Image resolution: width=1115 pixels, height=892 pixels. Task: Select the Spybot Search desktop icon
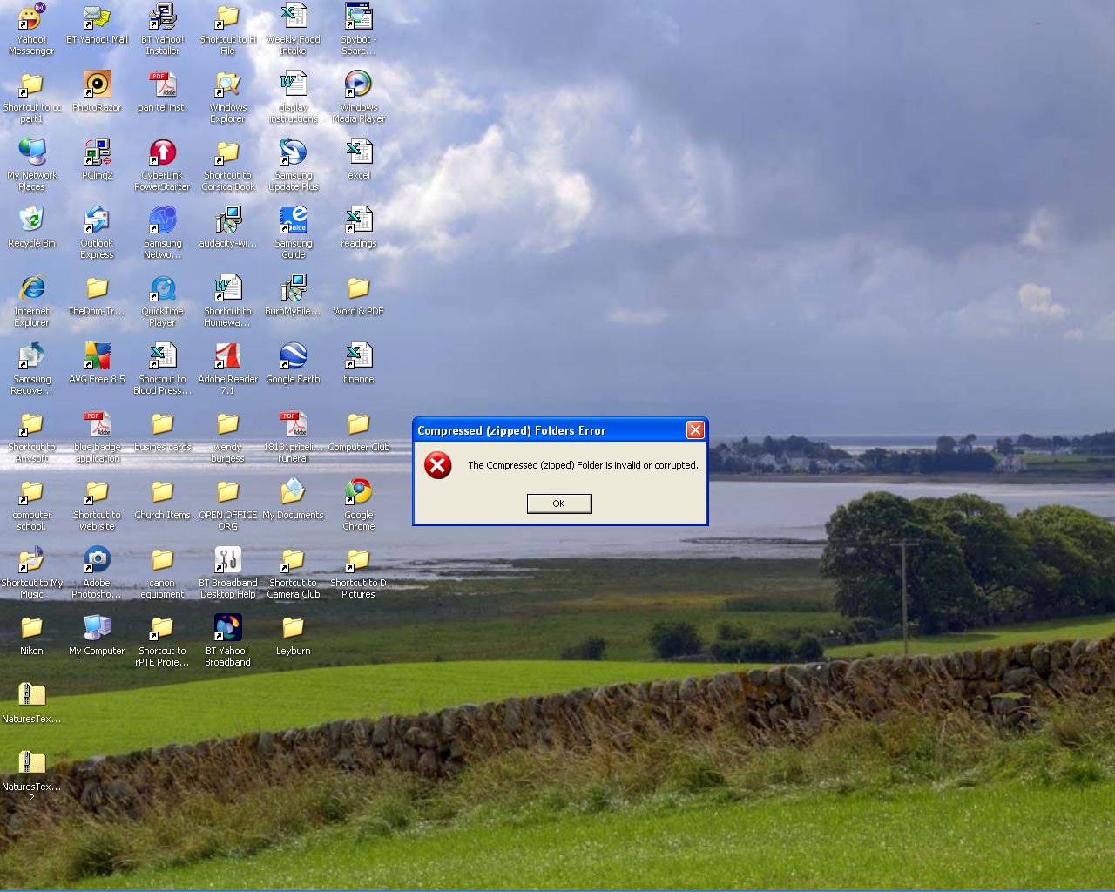(358, 17)
